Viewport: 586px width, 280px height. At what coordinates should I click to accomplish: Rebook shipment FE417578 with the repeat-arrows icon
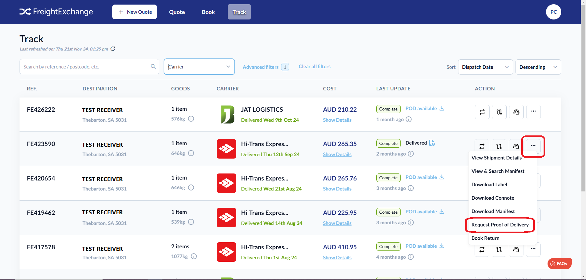482,250
